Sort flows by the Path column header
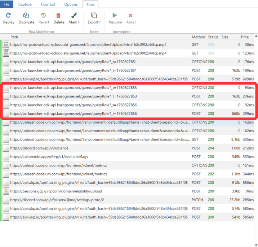 pyautogui.click(x=14, y=37)
